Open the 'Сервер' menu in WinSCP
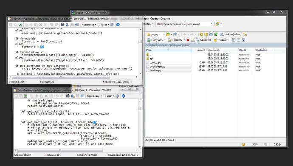 (x=154, y=19)
